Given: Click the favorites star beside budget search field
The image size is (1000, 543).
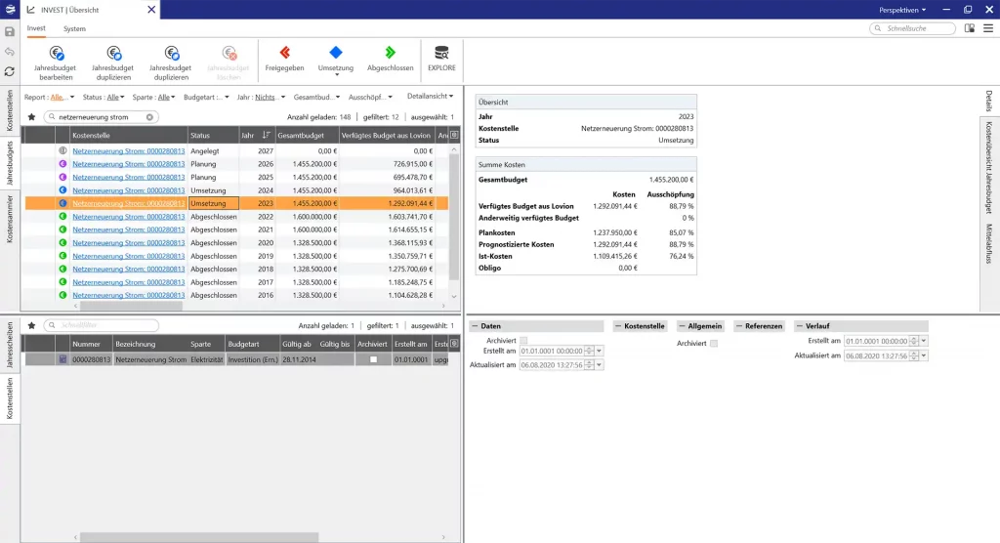Looking at the screenshot, I should 32,116.
